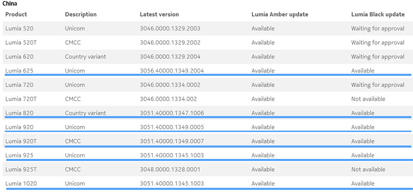Select version 3046.0000.1334.002
413x194 pixels.
pos(168,99)
